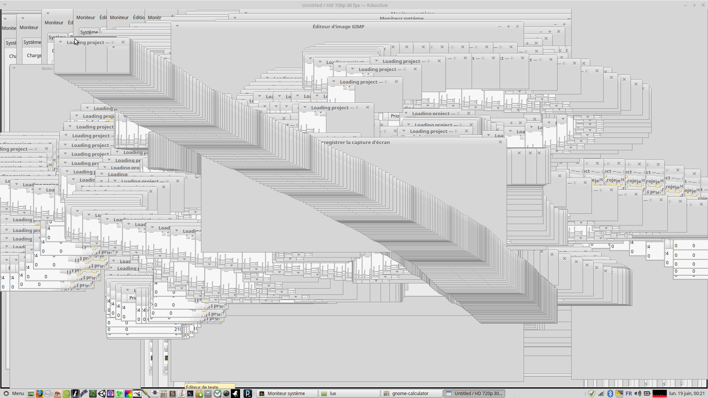Open the calculator launcher icon in panel
Screen dimensions: 708x398
(x=163, y=394)
